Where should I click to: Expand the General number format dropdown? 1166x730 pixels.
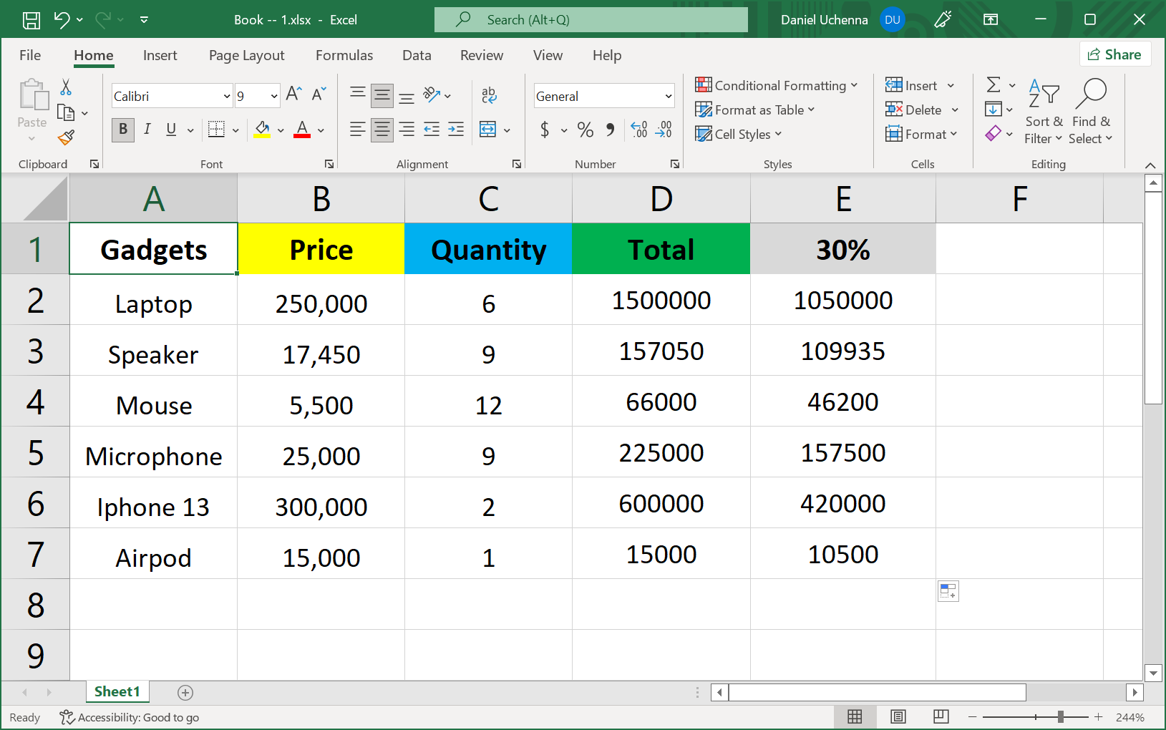click(668, 96)
